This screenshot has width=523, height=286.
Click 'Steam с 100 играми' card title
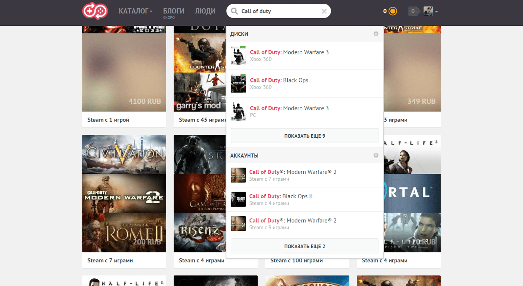(297, 260)
